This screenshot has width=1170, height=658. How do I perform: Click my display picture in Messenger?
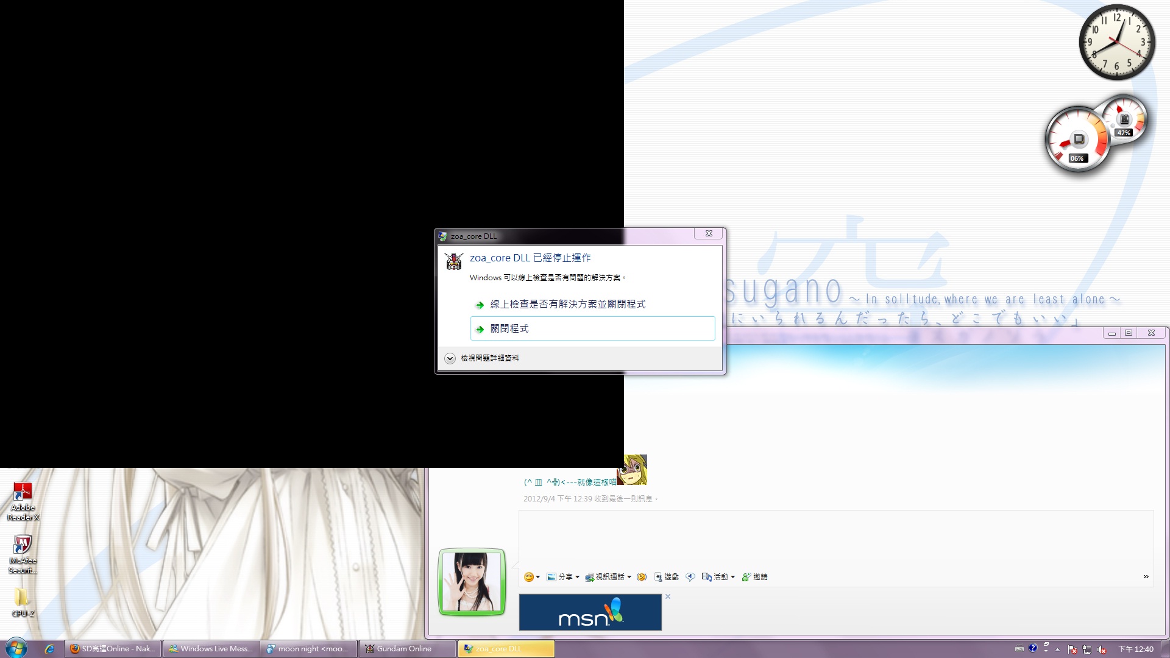(472, 582)
